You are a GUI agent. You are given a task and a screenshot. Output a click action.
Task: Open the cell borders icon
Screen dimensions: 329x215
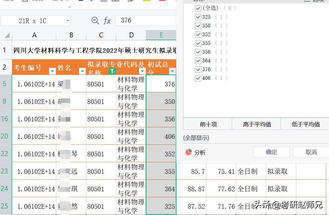point(115,1)
